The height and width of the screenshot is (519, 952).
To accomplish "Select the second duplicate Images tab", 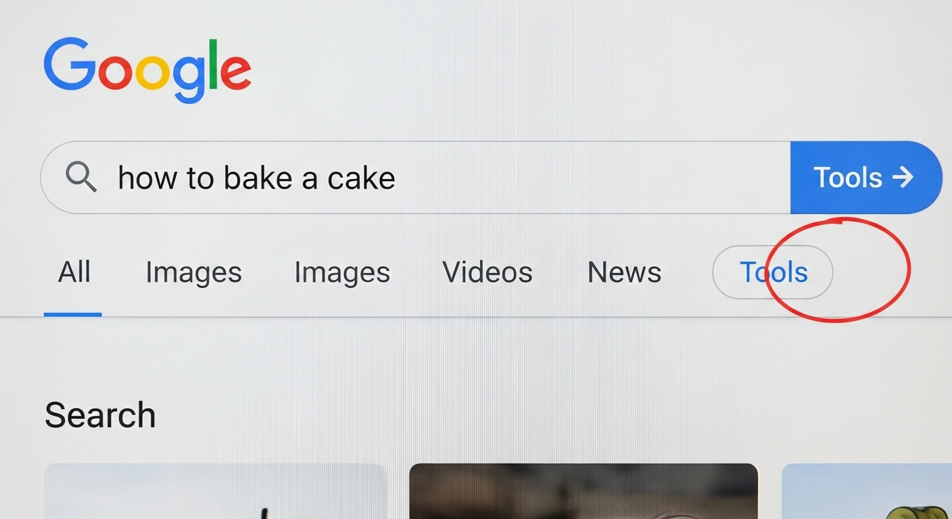I will [x=342, y=272].
